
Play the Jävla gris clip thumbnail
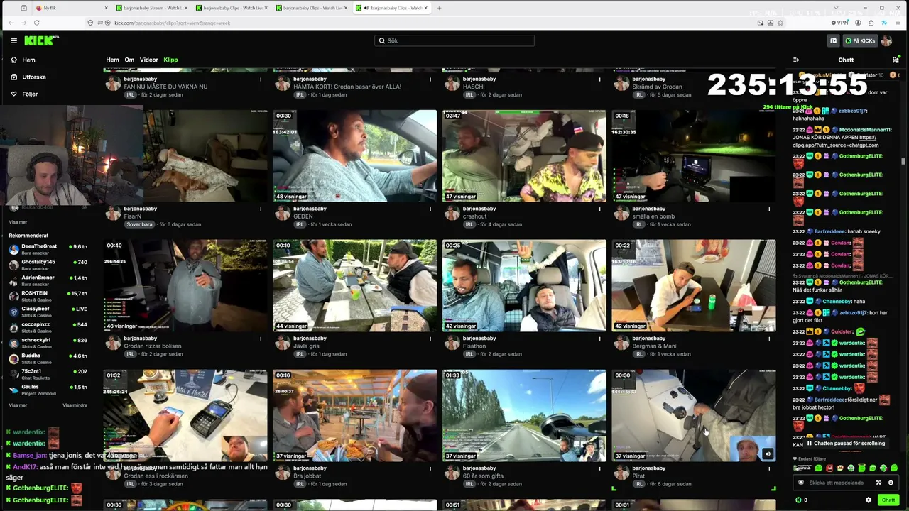coord(354,286)
